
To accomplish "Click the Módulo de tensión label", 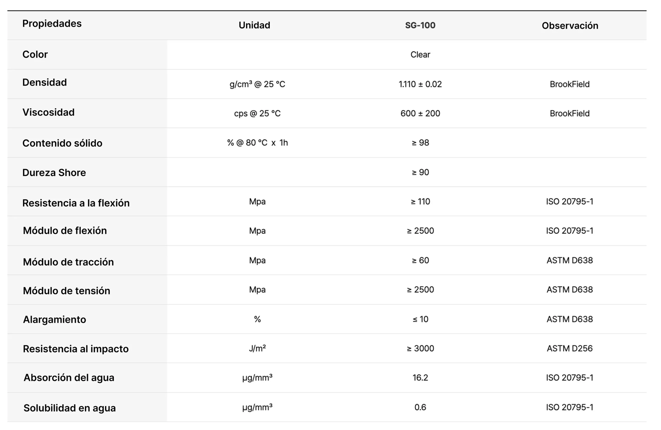I will click(66, 291).
